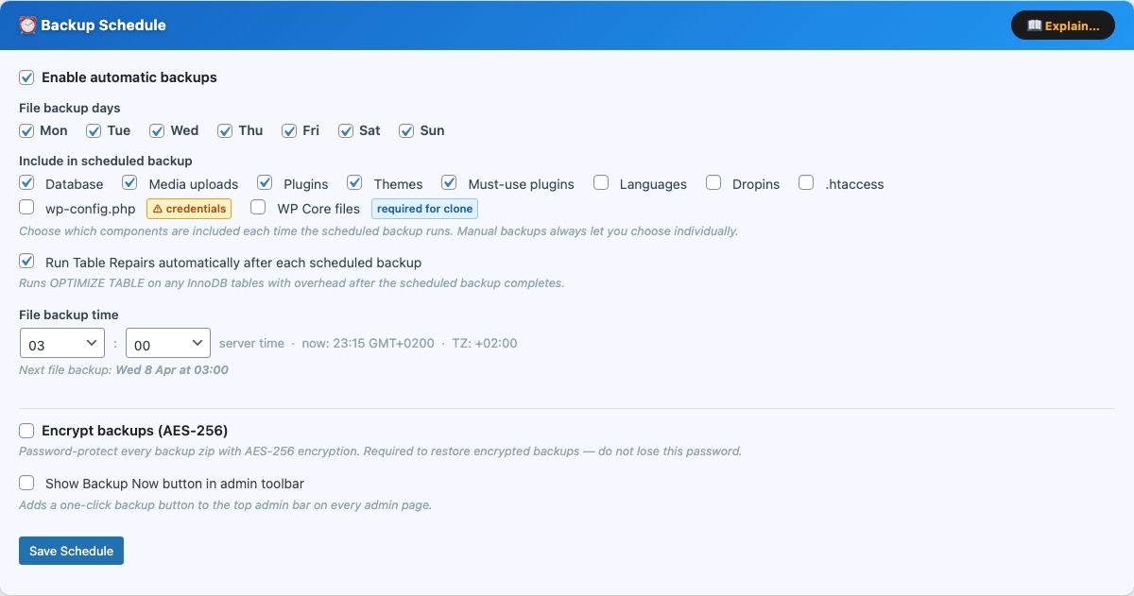
Task: Check the .htaccess option
Action: (x=806, y=183)
